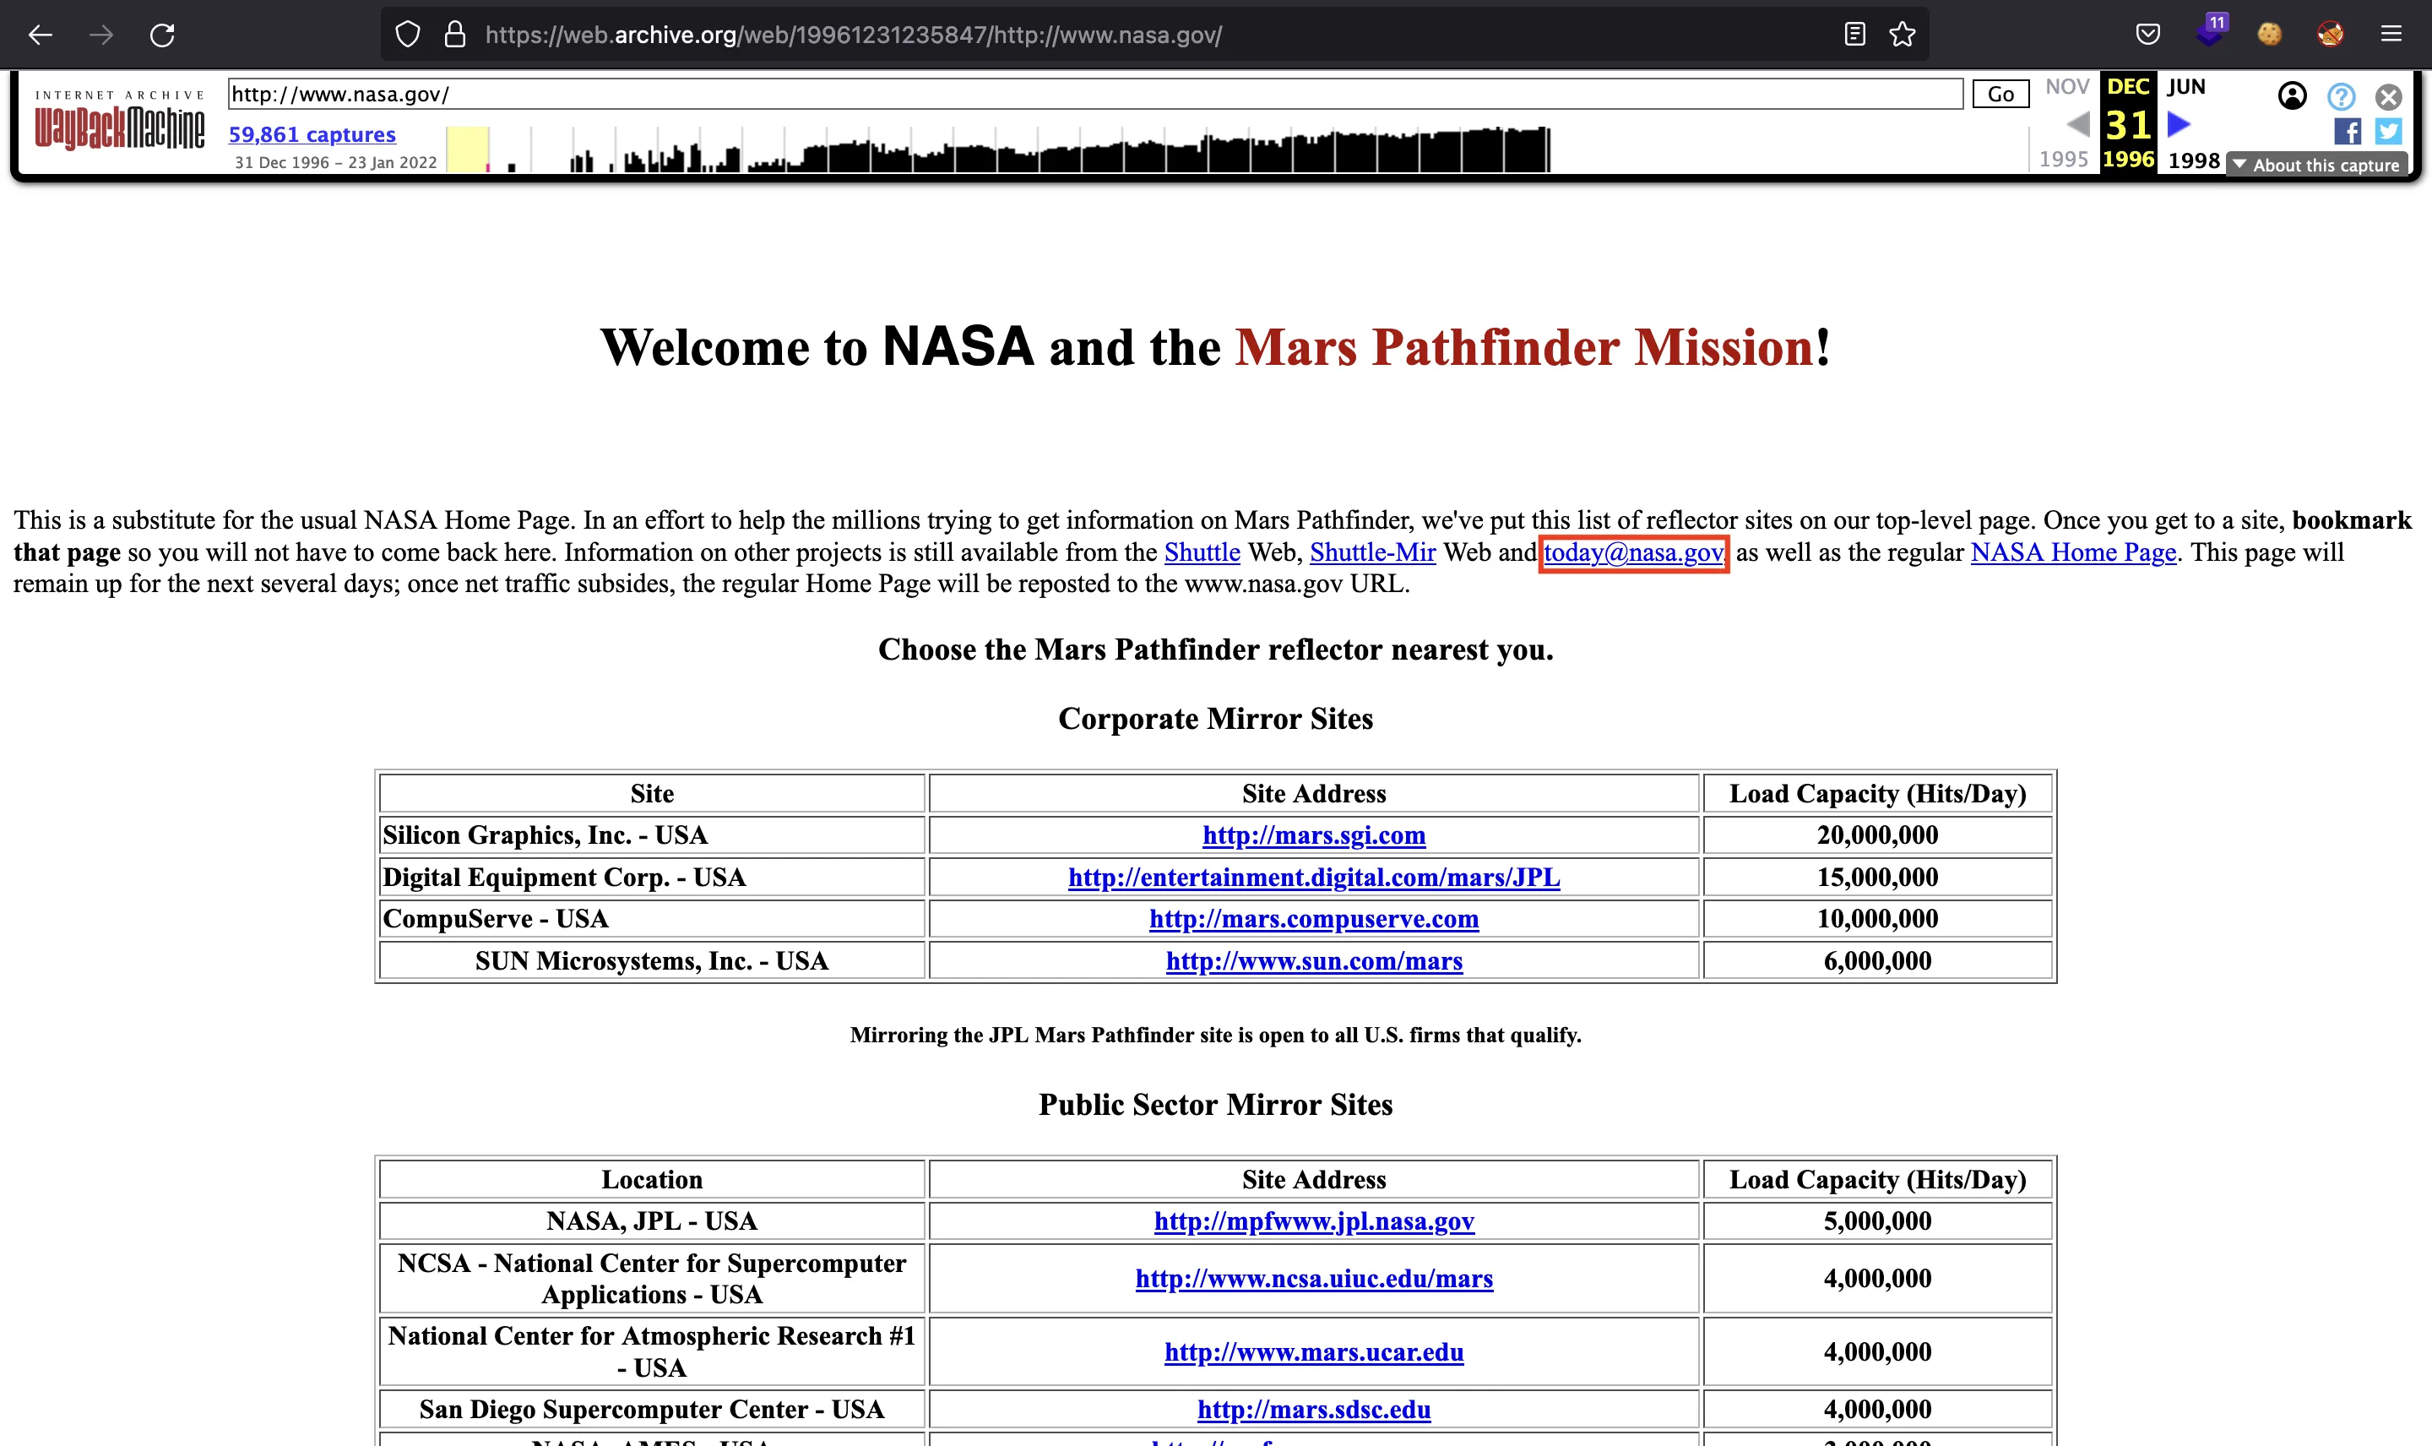Viewport: 2432px width, 1446px height.
Task: Click 'San Diego Supercomputer Center - USA' cell
Action: (652, 1409)
